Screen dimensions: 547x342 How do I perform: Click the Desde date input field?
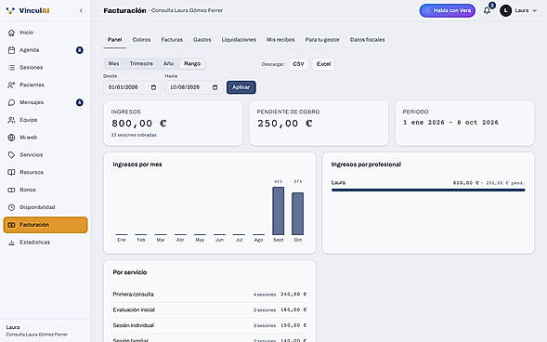132,87
